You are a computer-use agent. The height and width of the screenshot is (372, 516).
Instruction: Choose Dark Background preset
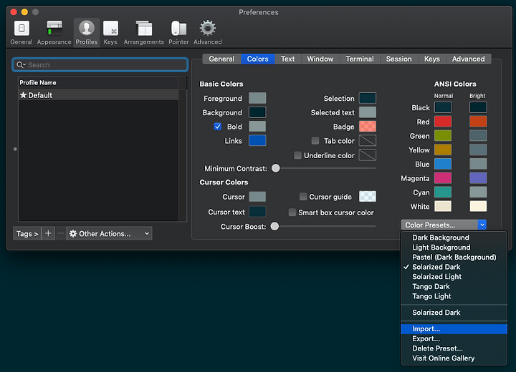[454, 238]
